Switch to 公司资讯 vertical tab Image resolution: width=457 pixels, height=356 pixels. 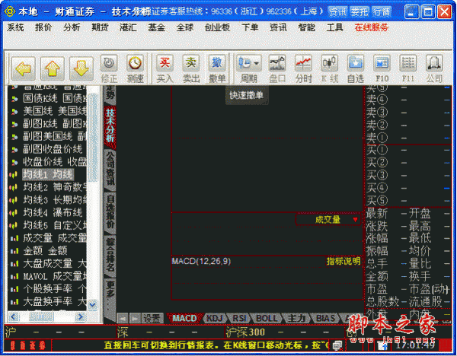(110, 170)
